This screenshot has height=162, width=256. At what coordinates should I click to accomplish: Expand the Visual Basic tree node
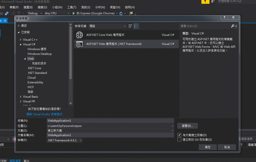point(20,97)
